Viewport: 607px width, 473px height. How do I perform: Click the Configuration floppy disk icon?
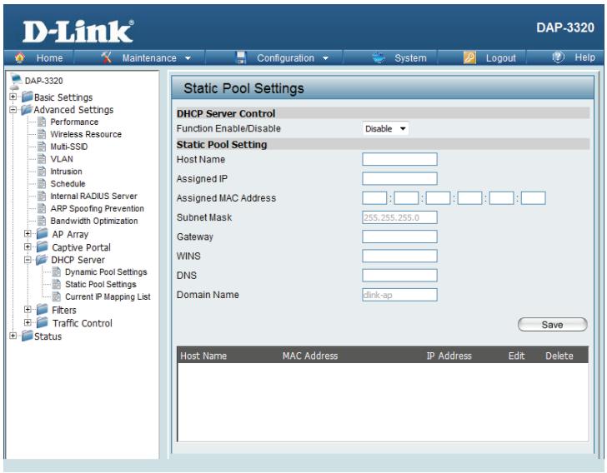coord(241,57)
